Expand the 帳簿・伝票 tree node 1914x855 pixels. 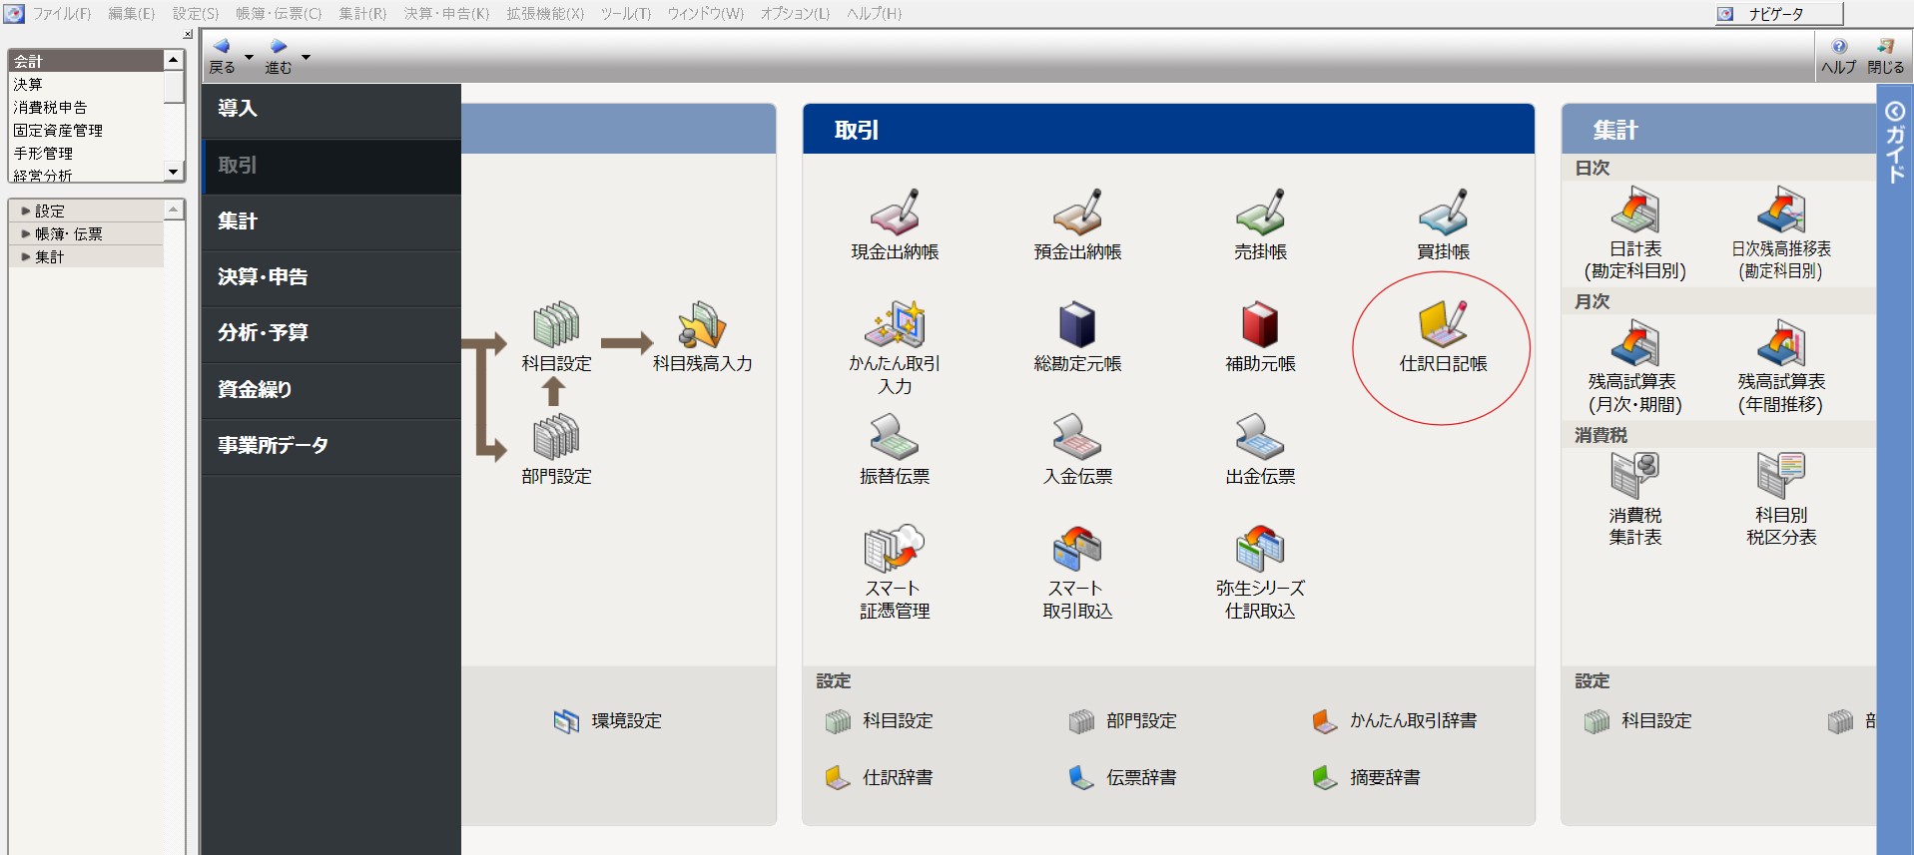[x=26, y=233]
